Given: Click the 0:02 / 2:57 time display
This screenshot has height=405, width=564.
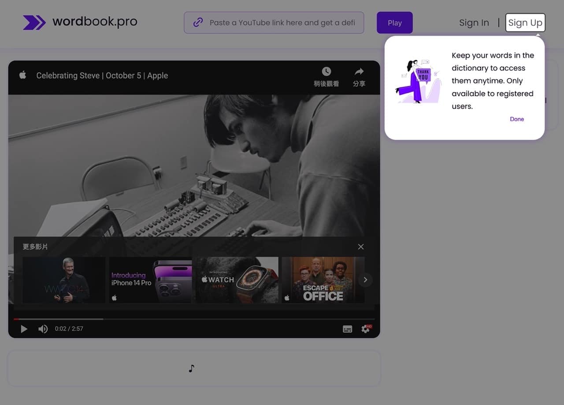Looking at the screenshot, I should point(69,329).
